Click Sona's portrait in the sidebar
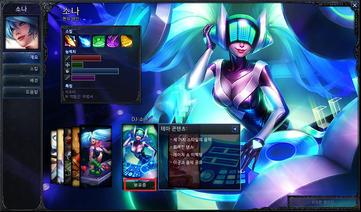361x212 pixels. point(22,32)
